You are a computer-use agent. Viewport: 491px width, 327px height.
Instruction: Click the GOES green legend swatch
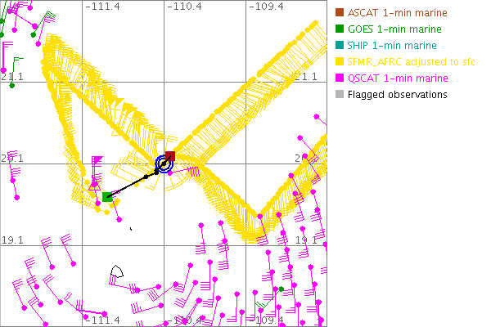pos(340,29)
